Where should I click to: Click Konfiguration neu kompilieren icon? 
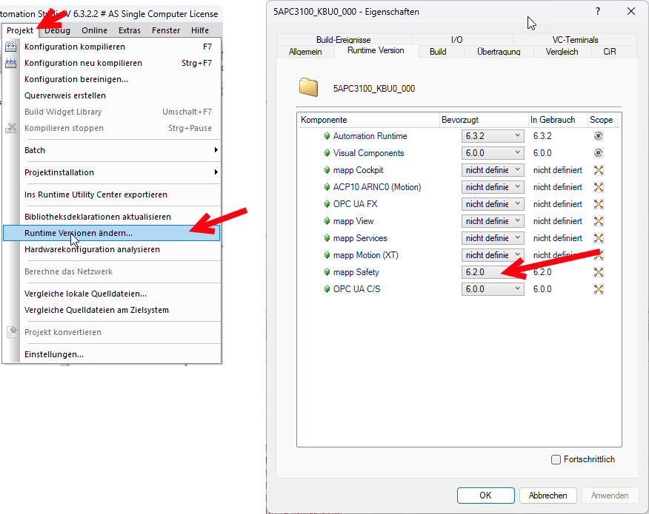click(x=11, y=63)
